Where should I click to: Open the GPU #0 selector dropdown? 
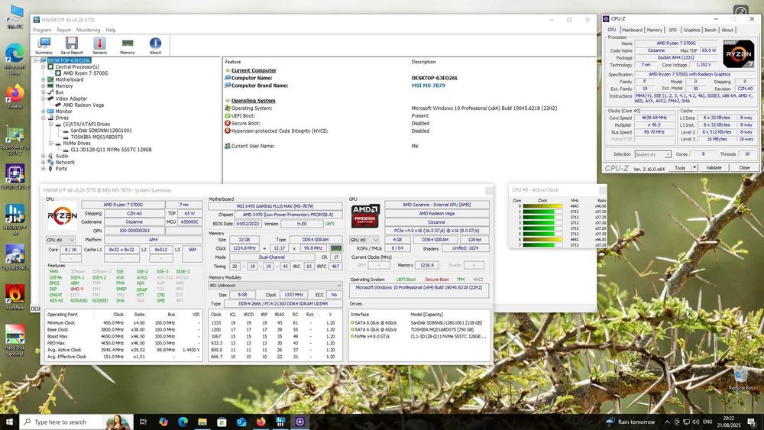pos(364,240)
